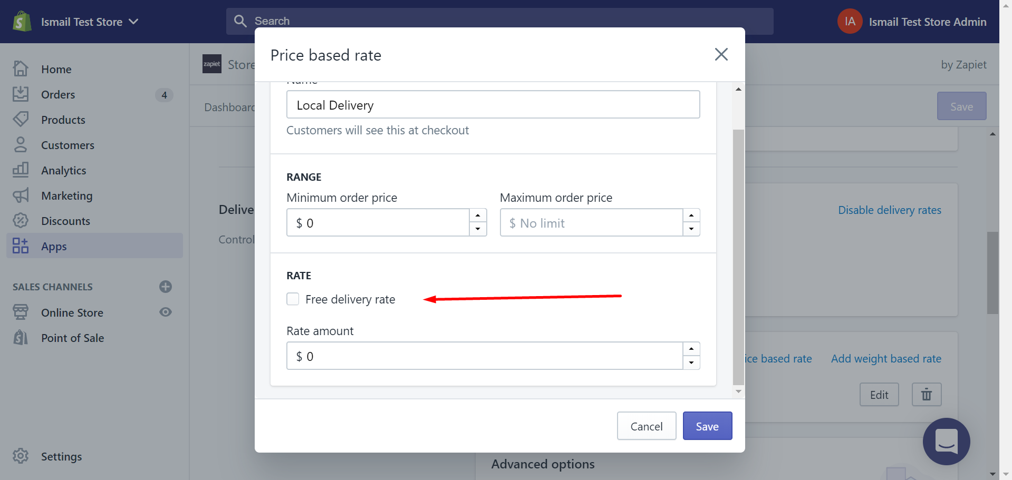The width and height of the screenshot is (1012, 480).
Task: Click the search magnifier icon
Action: tap(240, 21)
